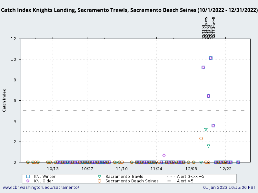Click the purple diamond outlier near November 28

click(x=164, y=155)
